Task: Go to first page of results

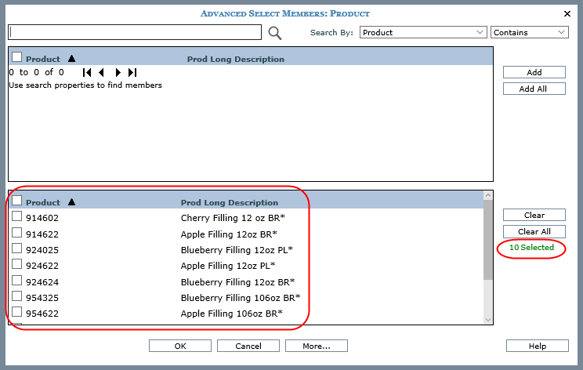Action: pos(87,72)
